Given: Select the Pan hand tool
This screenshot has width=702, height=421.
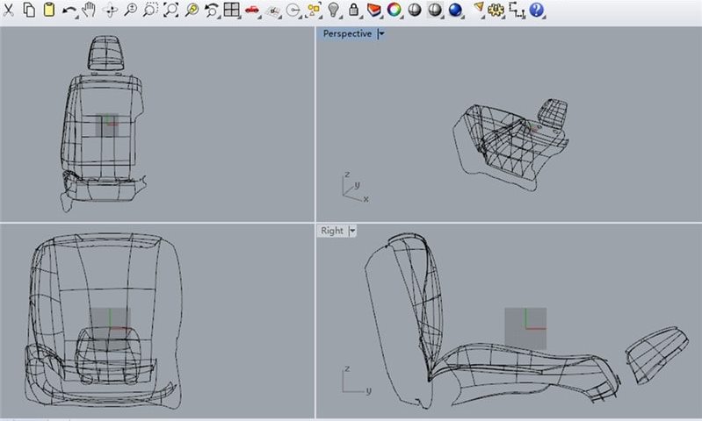Looking at the screenshot, I should click(90, 10).
